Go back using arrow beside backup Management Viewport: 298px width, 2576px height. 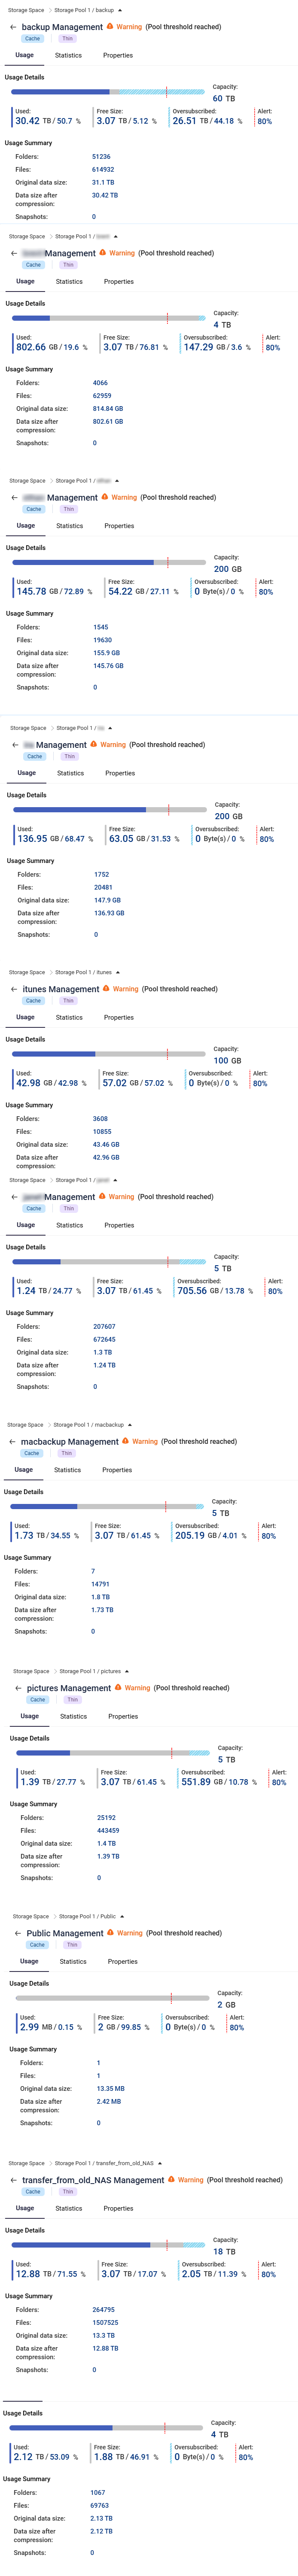(x=13, y=27)
